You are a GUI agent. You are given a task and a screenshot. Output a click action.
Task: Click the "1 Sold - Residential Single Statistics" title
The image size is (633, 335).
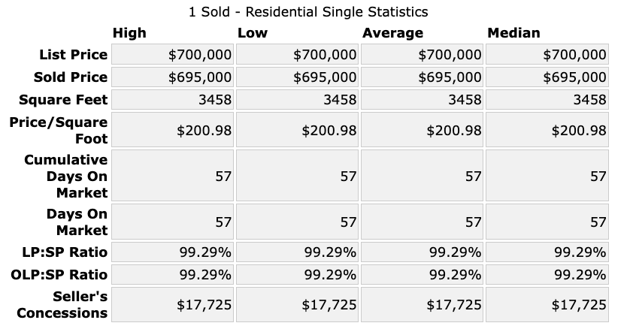tap(307, 12)
